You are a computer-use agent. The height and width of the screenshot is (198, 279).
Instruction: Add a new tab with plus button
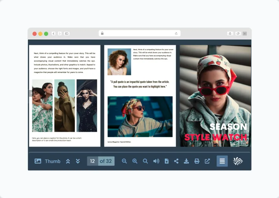(x=245, y=34)
